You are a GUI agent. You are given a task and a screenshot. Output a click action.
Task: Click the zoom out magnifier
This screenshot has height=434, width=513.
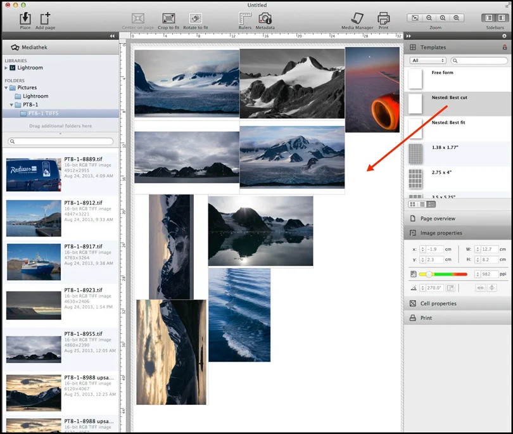click(429, 18)
